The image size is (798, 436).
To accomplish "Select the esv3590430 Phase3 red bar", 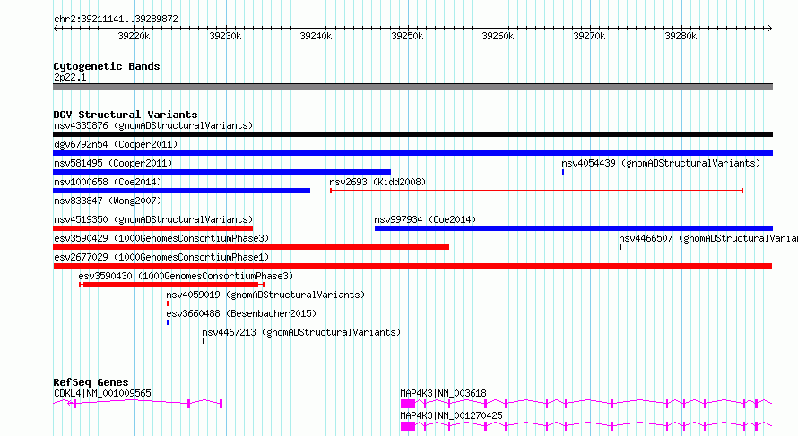I will coord(171,285).
